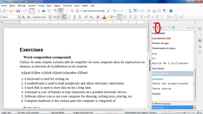Open the Tableau menu

(x=57, y=6)
